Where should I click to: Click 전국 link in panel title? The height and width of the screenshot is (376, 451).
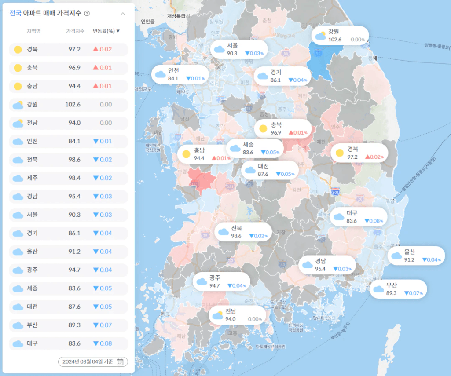[15, 13]
